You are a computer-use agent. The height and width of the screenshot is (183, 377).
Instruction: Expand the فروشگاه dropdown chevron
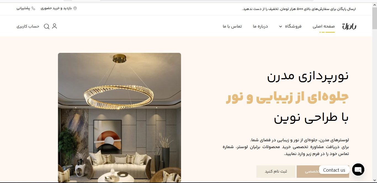tap(280, 26)
